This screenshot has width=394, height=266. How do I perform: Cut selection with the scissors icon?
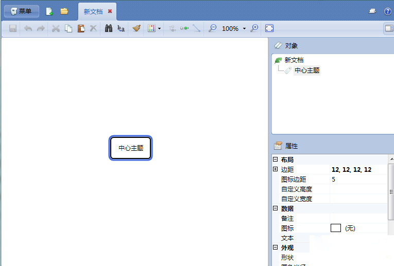coord(56,28)
